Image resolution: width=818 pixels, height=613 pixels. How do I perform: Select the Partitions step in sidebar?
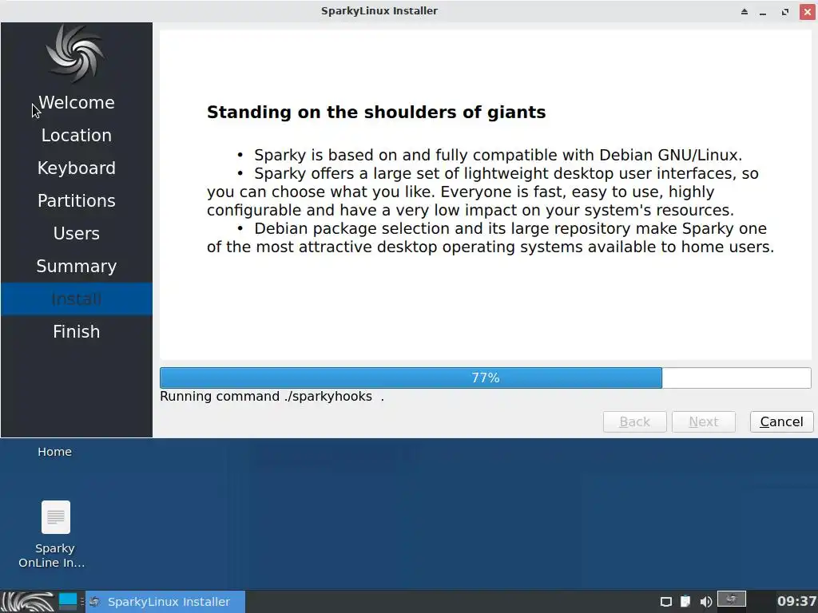[76, 200]
